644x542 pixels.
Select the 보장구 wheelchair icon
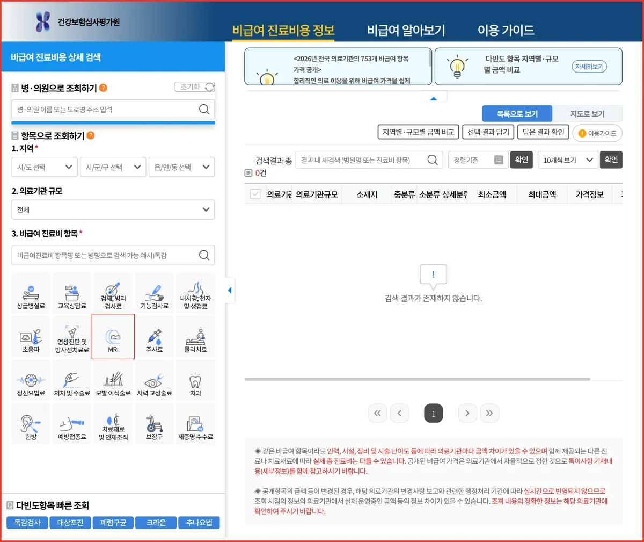click(155, 424)
